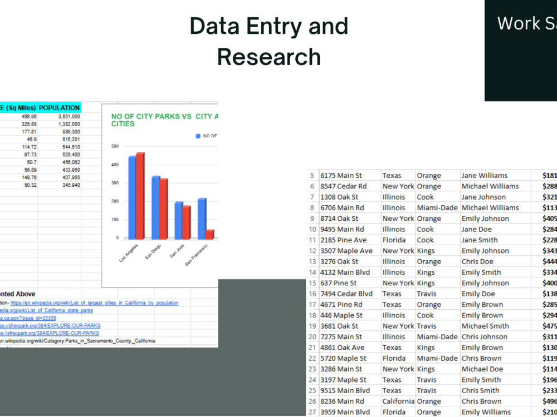
Task: Select Emily Williams in row 27
Action: pyautogui.click(x=485, y=412)
